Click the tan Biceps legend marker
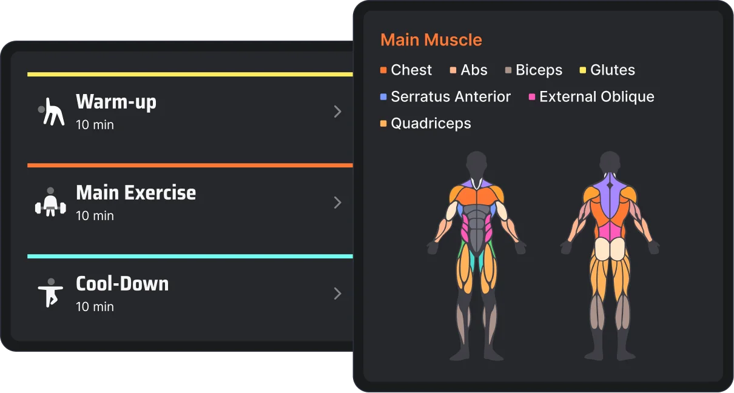The image size is (734, 393). (508, 70)
